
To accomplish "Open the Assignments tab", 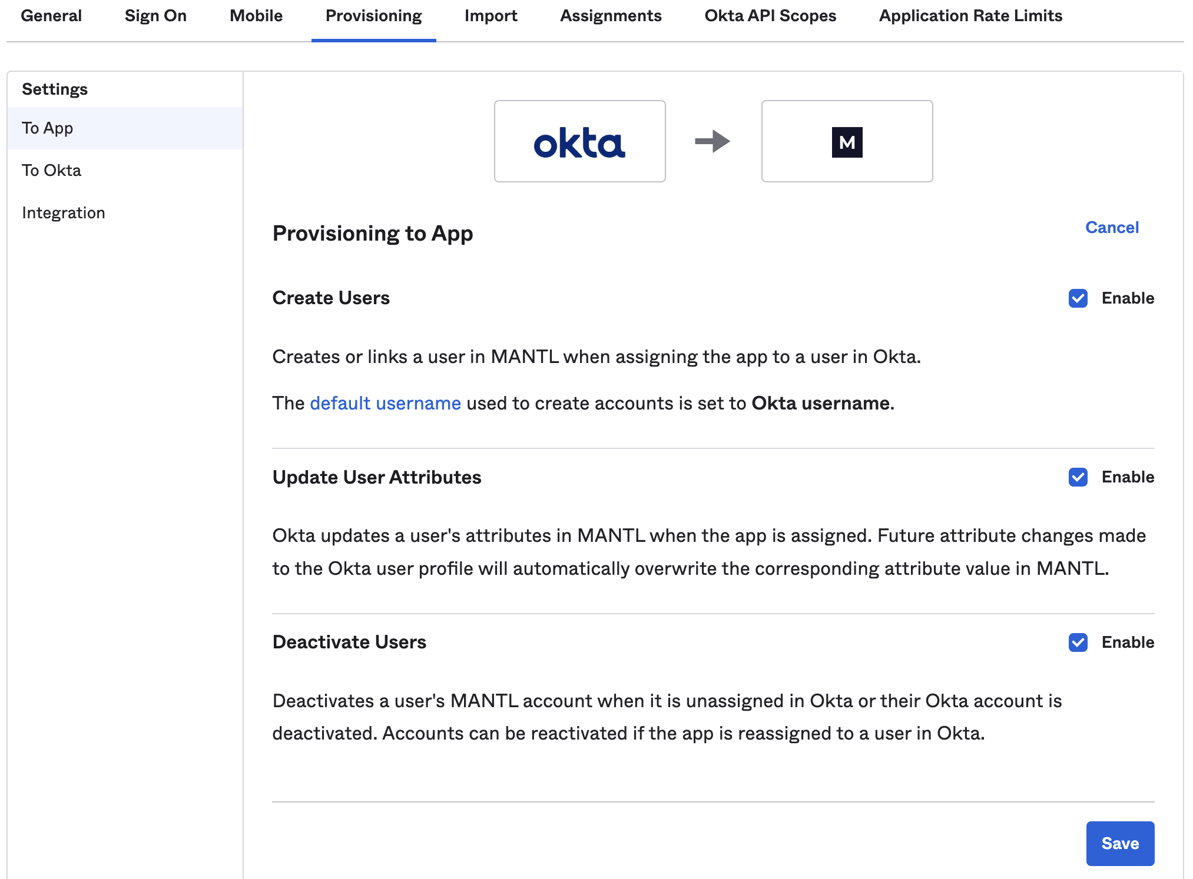I will (x=611, y=16).
